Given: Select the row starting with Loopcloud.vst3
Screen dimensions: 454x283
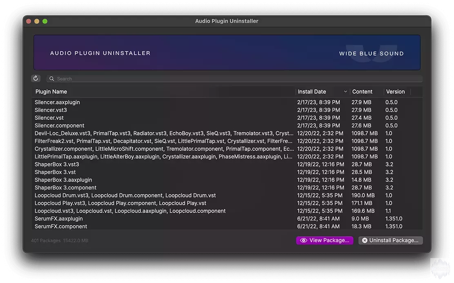Looking at the screenshot, I should click(x=227, y=211).
